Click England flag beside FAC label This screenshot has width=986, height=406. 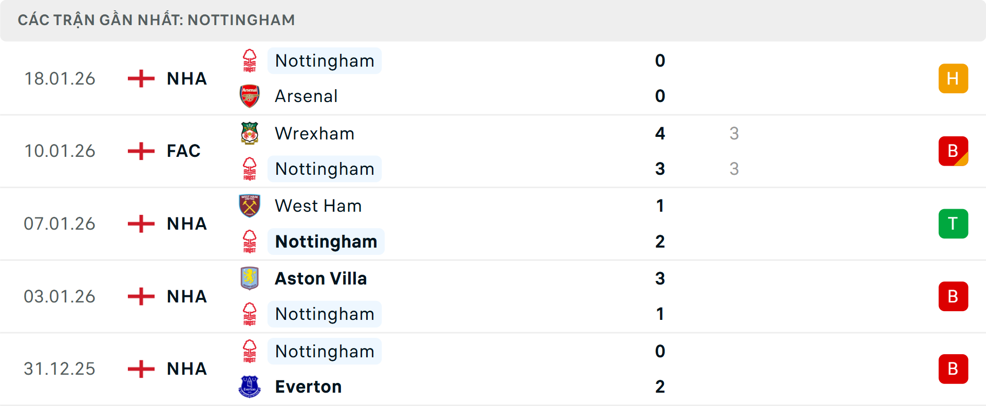click(x=141, y=151)
